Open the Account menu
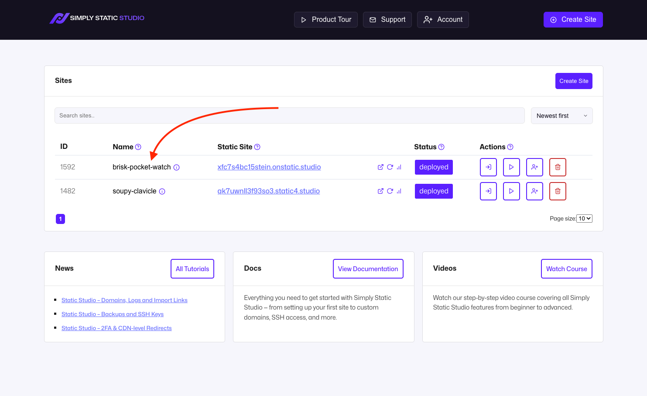This screenshot has height=396, width=647. click(x=443, y=20)
